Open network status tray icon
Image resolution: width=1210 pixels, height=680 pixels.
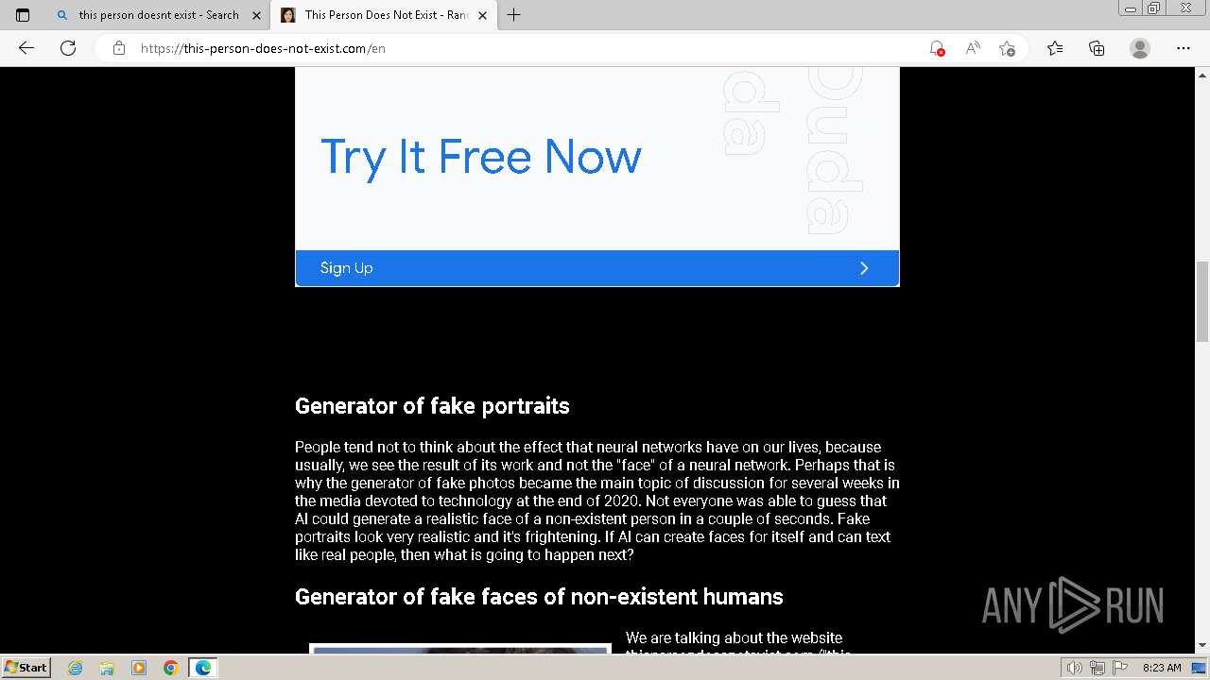[x=1097, y=668]
